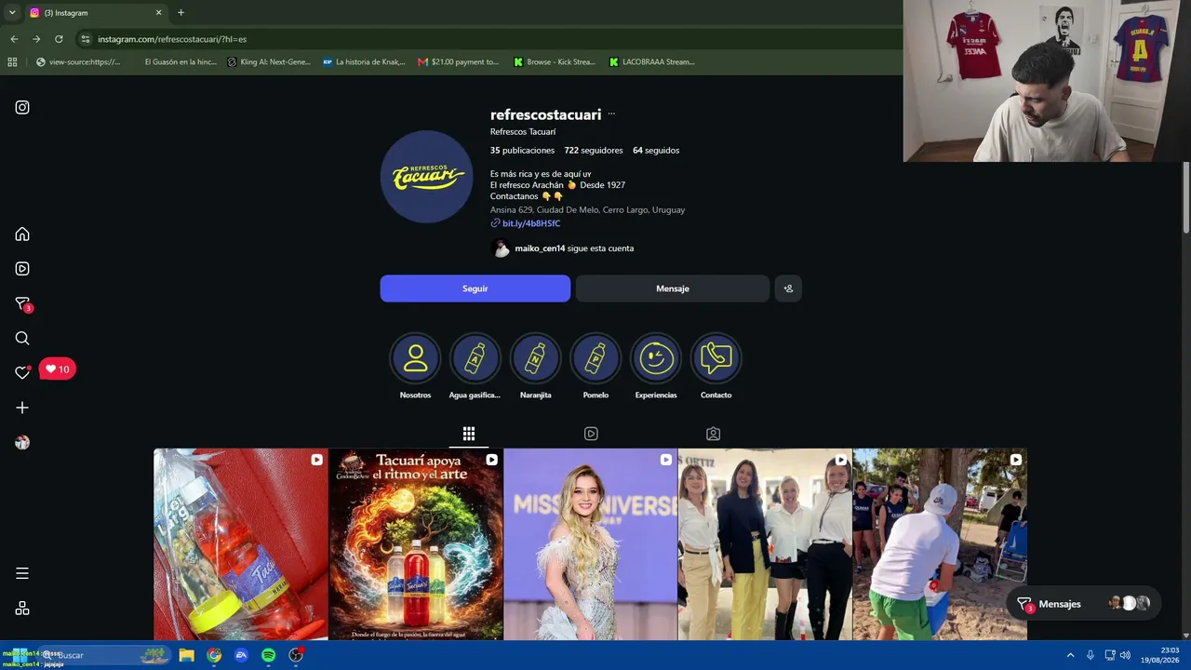
Task: Switch to the posts grid tab
Action: [x=469, y=434]
